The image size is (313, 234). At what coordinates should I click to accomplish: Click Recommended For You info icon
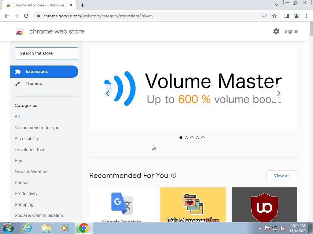point(174,175)
